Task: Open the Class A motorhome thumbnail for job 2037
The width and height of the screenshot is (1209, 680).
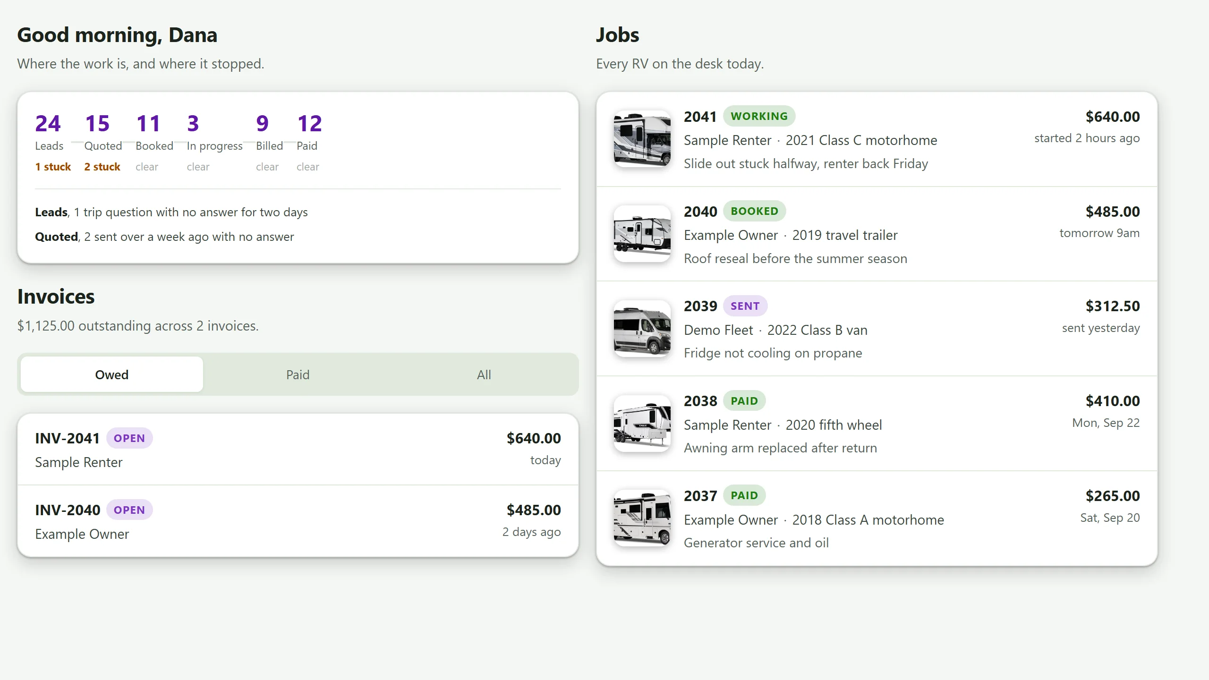Action: [642, 518]
